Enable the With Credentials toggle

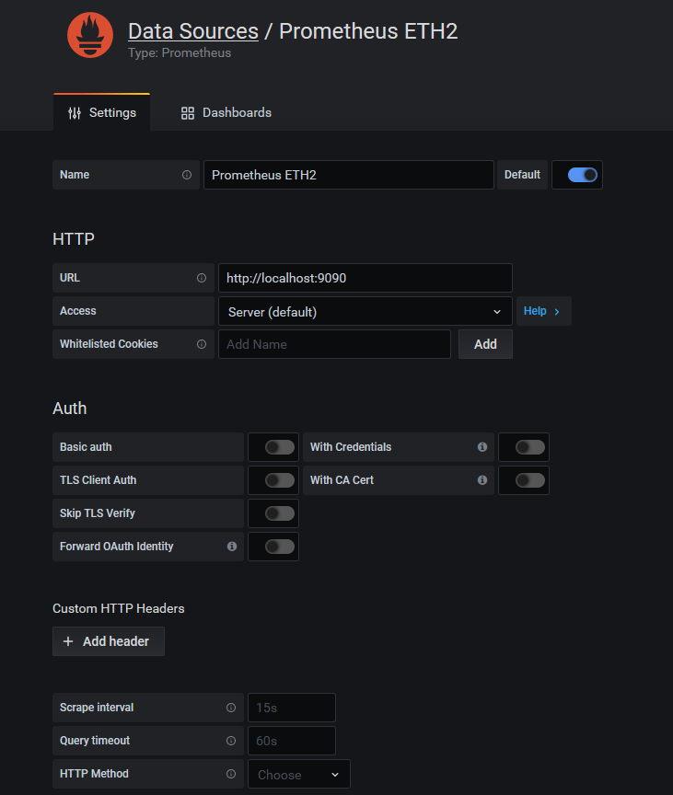pos(530,447)
